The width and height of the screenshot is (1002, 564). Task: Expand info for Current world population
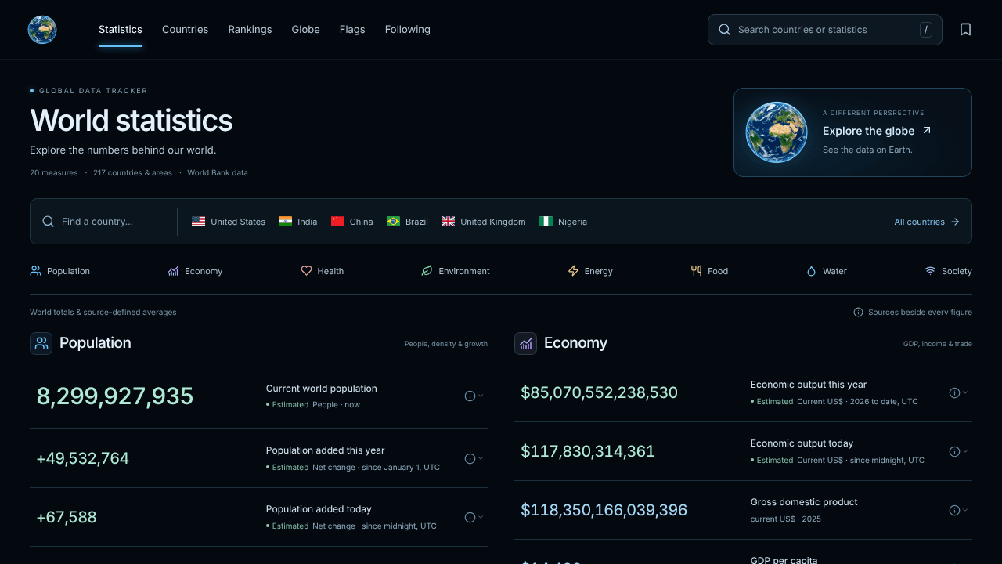(474, 396)
